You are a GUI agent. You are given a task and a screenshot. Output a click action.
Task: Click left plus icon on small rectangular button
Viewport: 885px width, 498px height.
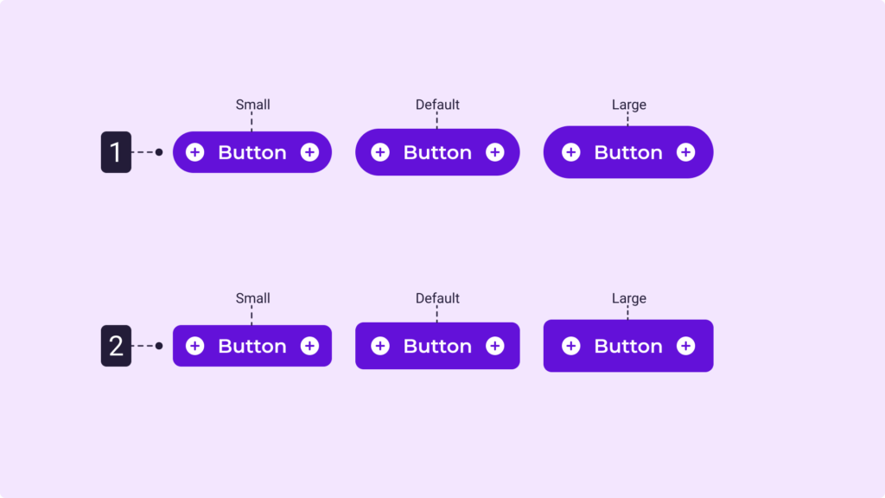pyautogui.click(x=195, y=346)
